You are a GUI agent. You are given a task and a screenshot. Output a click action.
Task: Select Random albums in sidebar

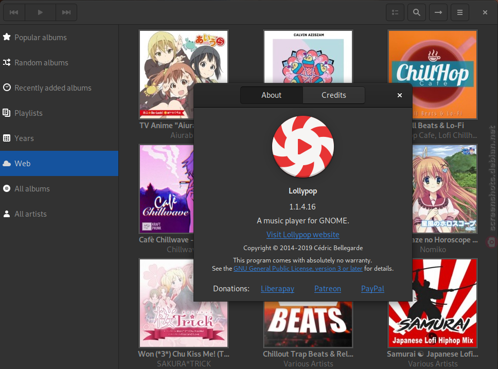59,63
